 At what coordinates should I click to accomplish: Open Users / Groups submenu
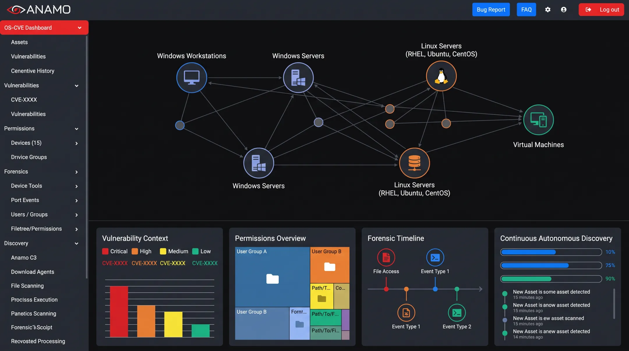point(44,214)
